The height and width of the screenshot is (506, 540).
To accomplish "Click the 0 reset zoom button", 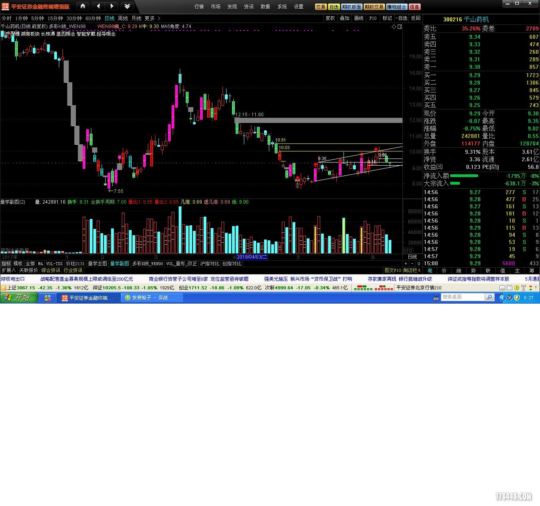I will (419, 264).
